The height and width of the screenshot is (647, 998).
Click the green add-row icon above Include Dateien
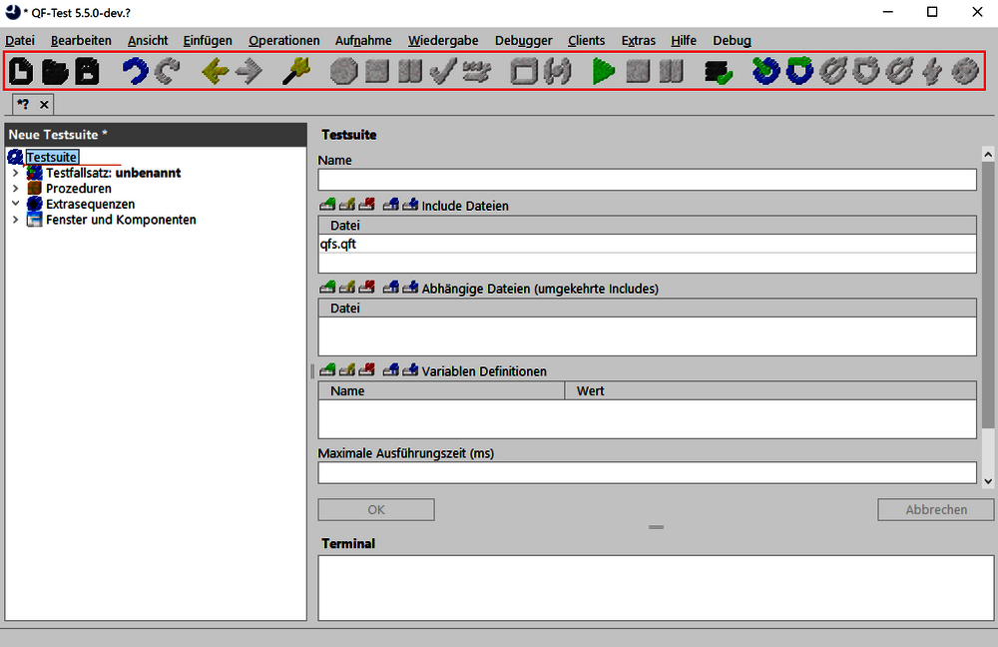point(327,206)
